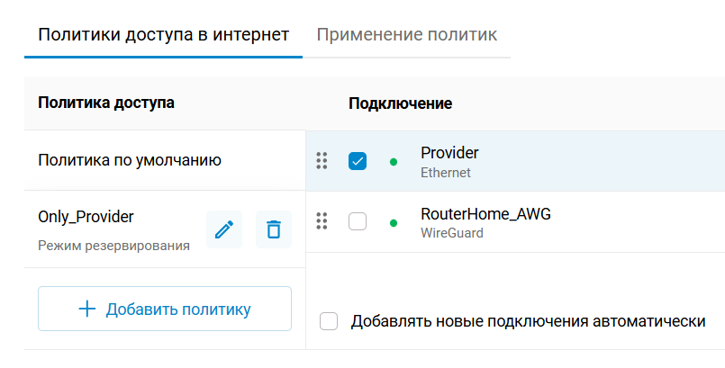Click the green status dot next to Provider

[394, 162]
